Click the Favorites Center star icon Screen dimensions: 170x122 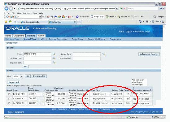coord(6,22)
